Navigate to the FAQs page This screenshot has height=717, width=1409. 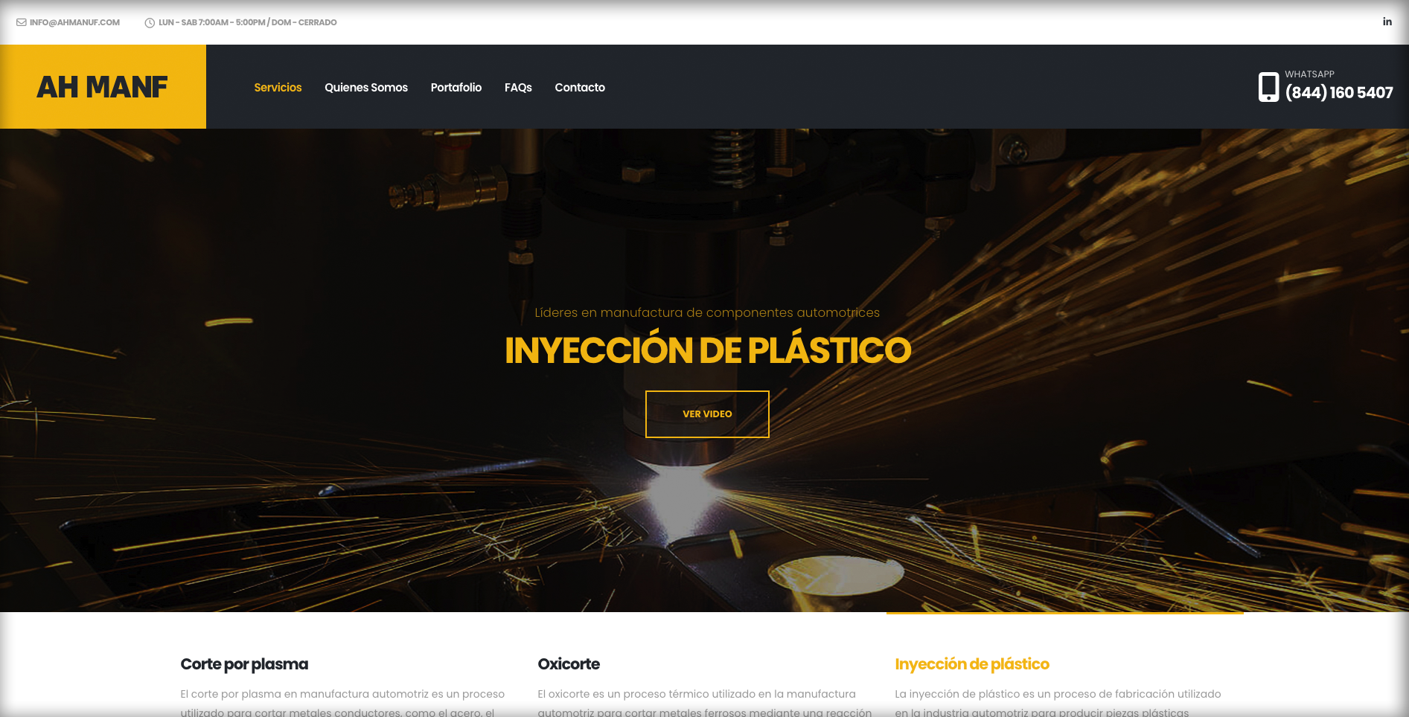coord(518,87)
